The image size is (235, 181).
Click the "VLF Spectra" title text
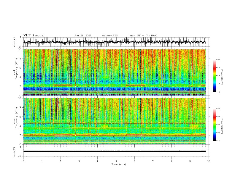(x=34, y=35)
